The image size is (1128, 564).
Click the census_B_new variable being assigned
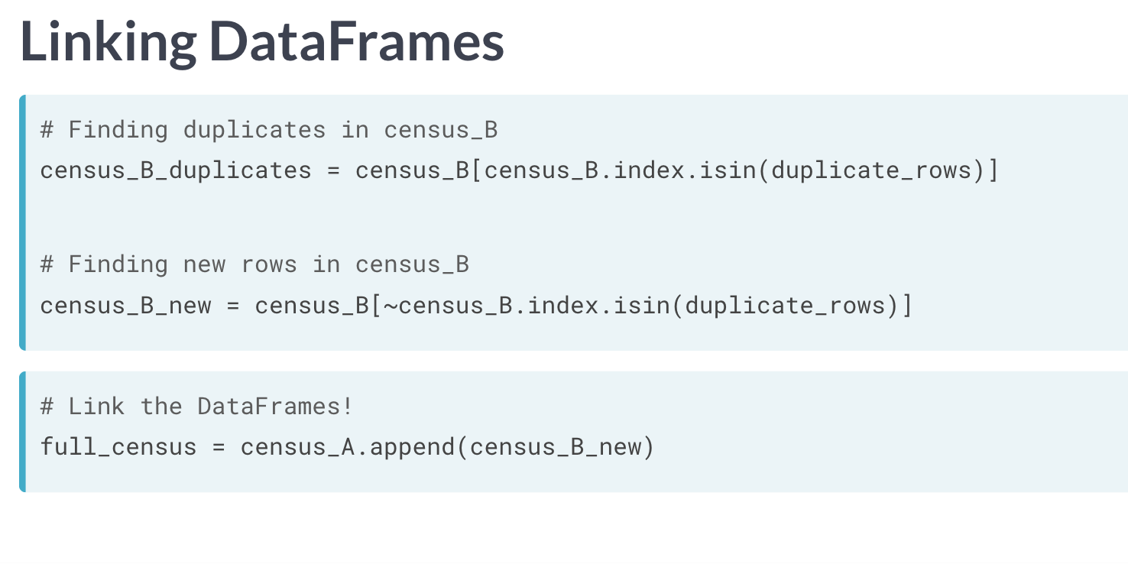pyautogui.click(x=125, y=306)
